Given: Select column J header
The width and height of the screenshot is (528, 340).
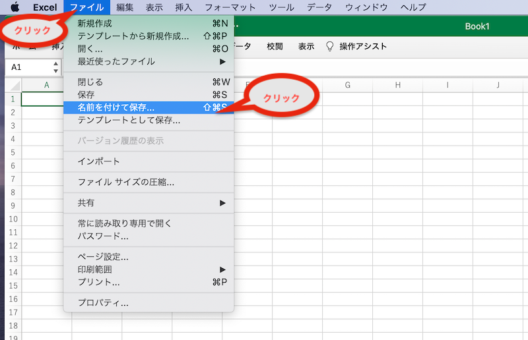Looking at the screenshot, I should pos(498,85).
